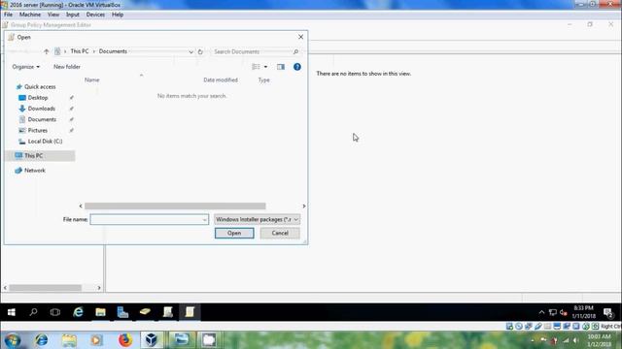Sort by Date modified column header
This screenshot has height=349, width=622.
pyautogui.click(x=221, y=79)
